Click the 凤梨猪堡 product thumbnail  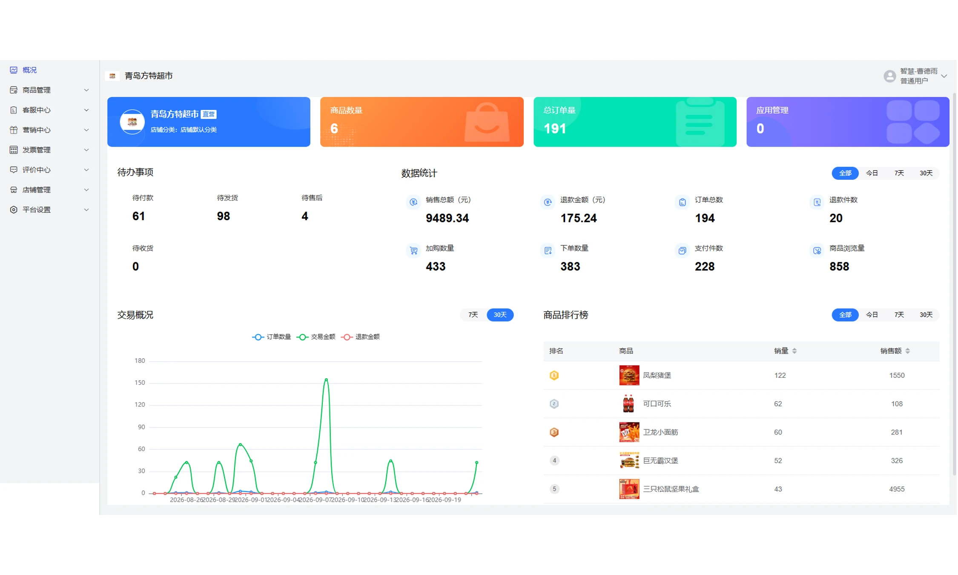pyautogui.click(x=629, y=375)
